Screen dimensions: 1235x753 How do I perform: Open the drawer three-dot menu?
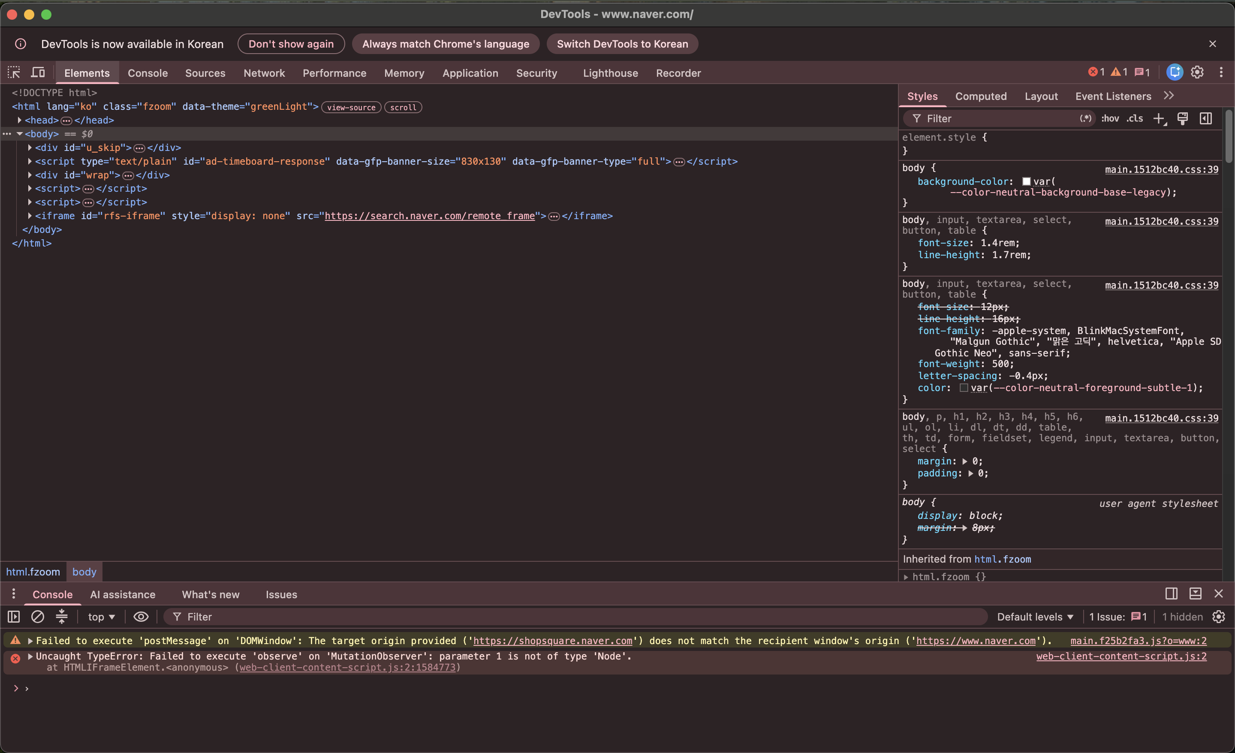click(14, 594)
